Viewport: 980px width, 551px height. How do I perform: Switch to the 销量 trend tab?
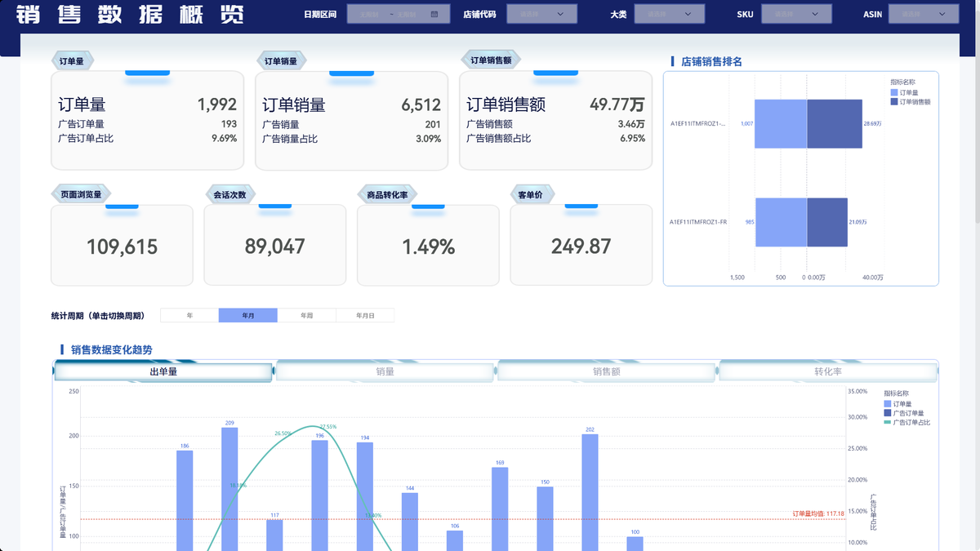(385, 371)
